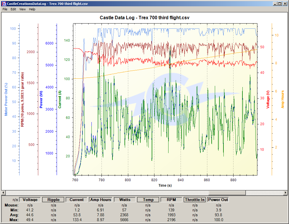The image size is (289, 224).
Task: Toggle the Power Out series button
Action: pos(218,200)
